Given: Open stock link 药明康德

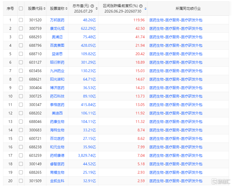Looking at the screenshot, I should point(57,155).
